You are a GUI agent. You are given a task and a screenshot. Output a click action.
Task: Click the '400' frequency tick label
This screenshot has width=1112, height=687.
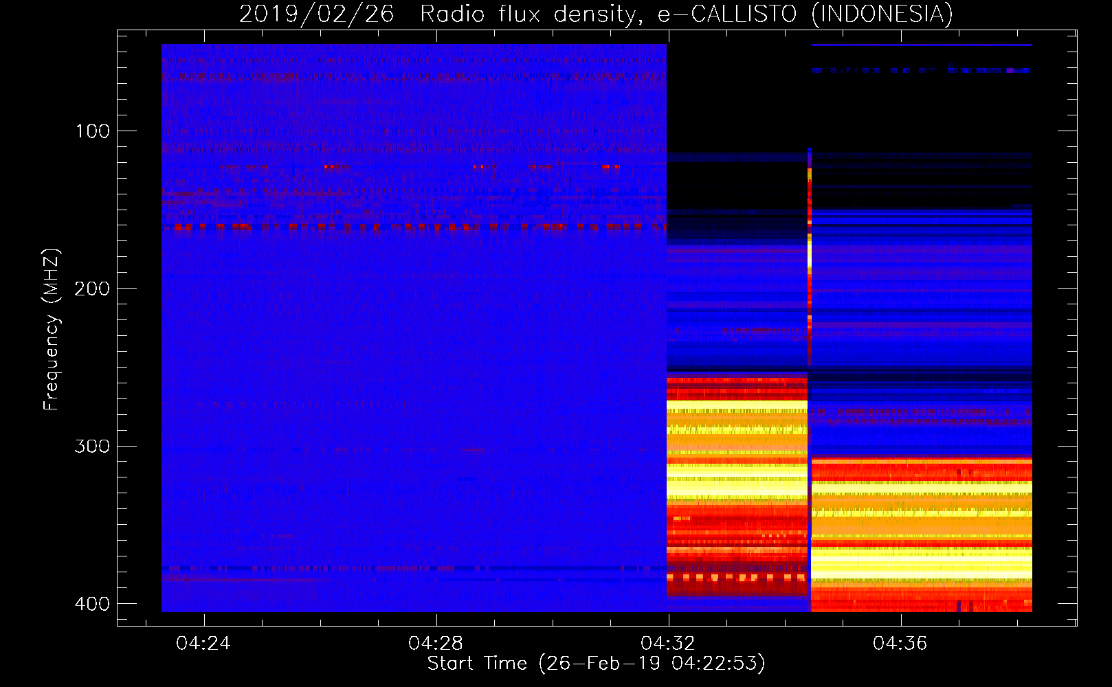click(x=92, y=604)
